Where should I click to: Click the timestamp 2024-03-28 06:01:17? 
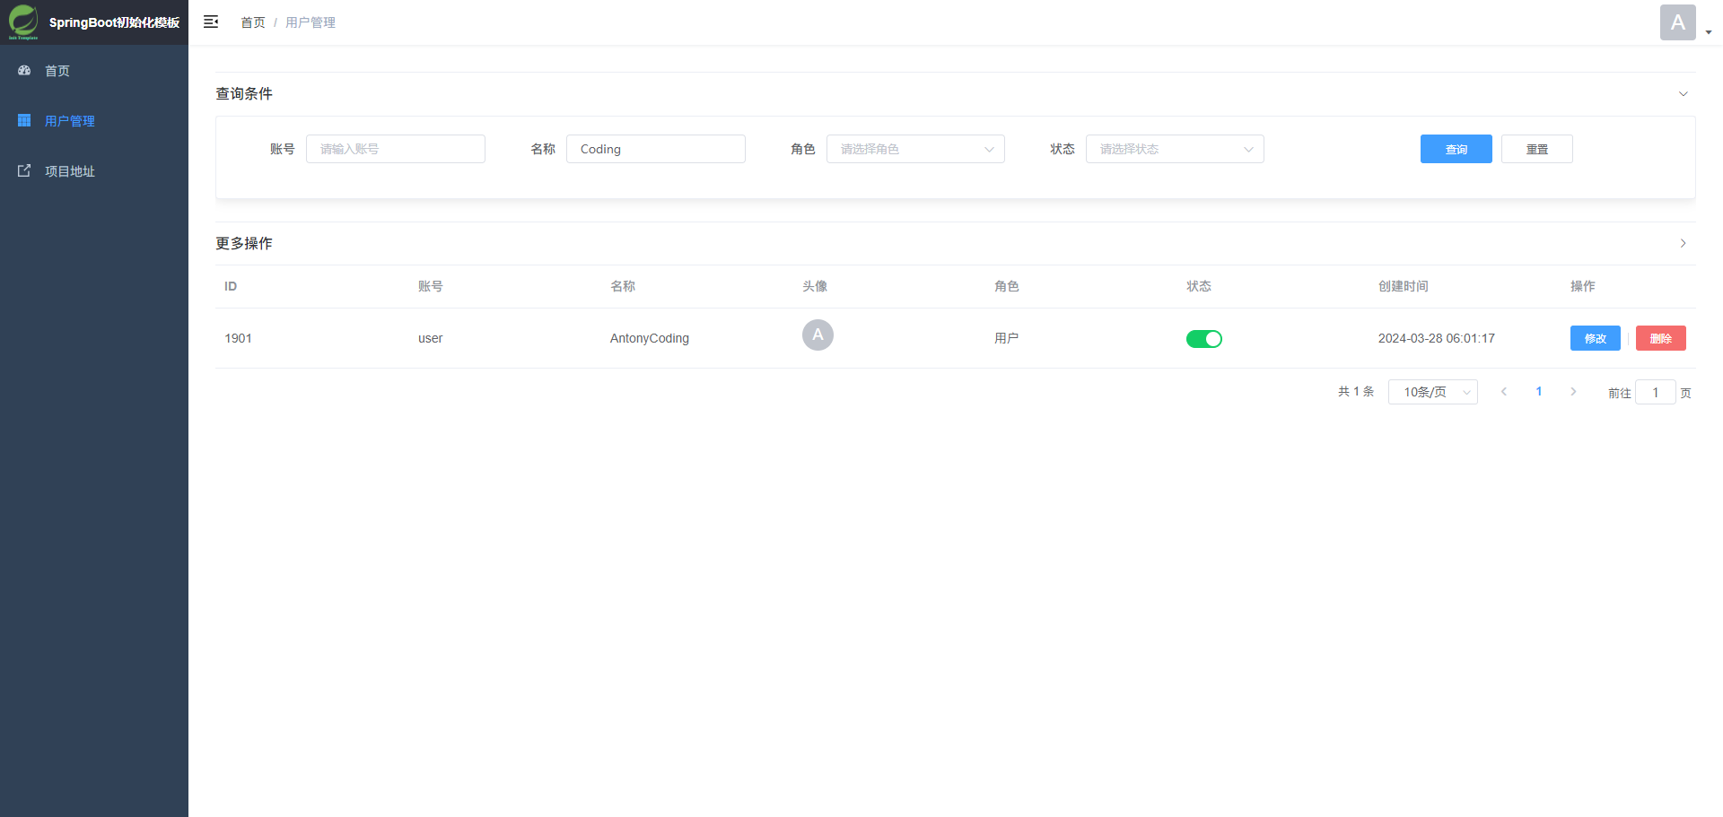click(1437, 338)
